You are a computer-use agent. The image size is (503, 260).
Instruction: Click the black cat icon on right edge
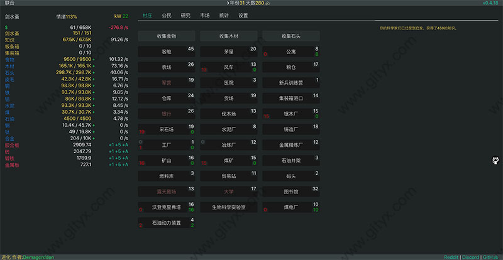coord(495,161)
